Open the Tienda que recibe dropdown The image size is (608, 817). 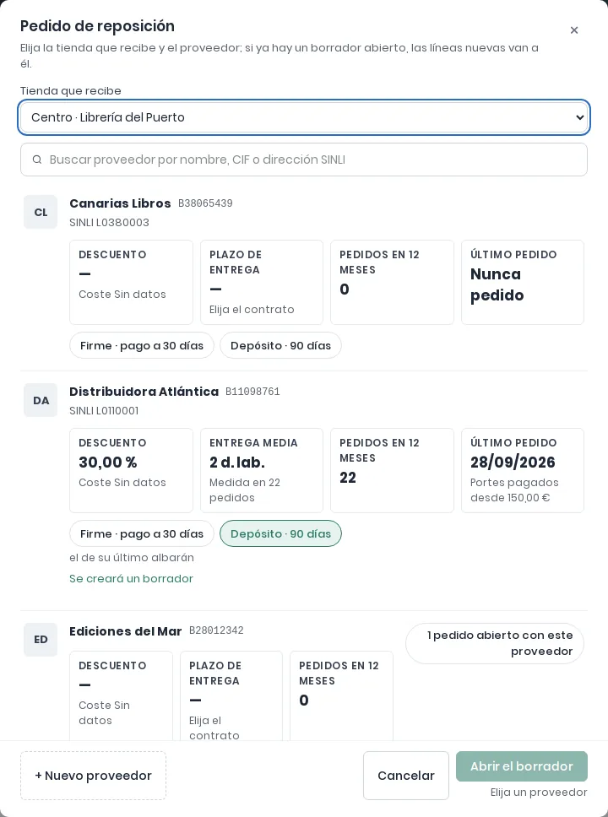click(x=304, y=117)
